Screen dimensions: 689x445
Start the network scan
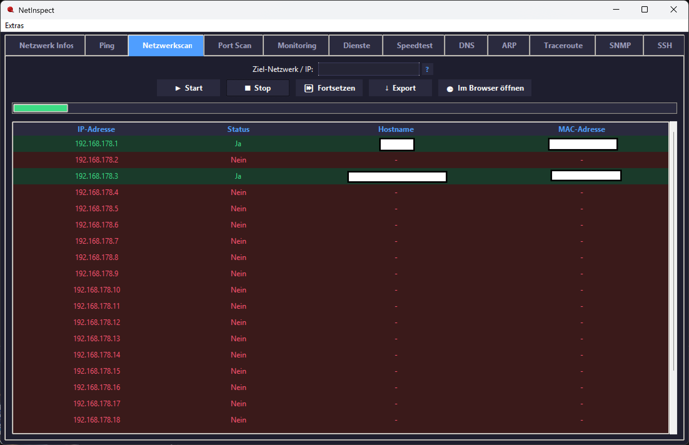[x=189, y=88]
